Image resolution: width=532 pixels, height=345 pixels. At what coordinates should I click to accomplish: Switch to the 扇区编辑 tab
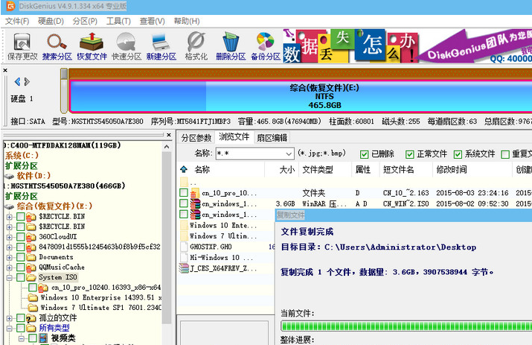coord(272,138)
